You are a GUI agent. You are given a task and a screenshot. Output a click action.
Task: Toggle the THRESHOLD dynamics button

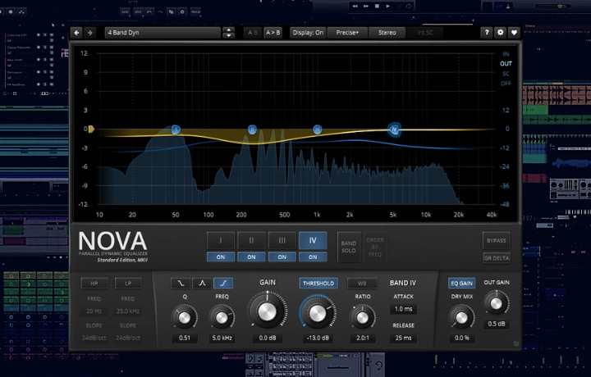(x=318, y=283)
